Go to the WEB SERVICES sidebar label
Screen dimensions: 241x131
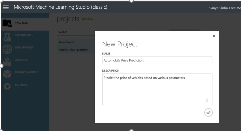(x=24, y=48)
